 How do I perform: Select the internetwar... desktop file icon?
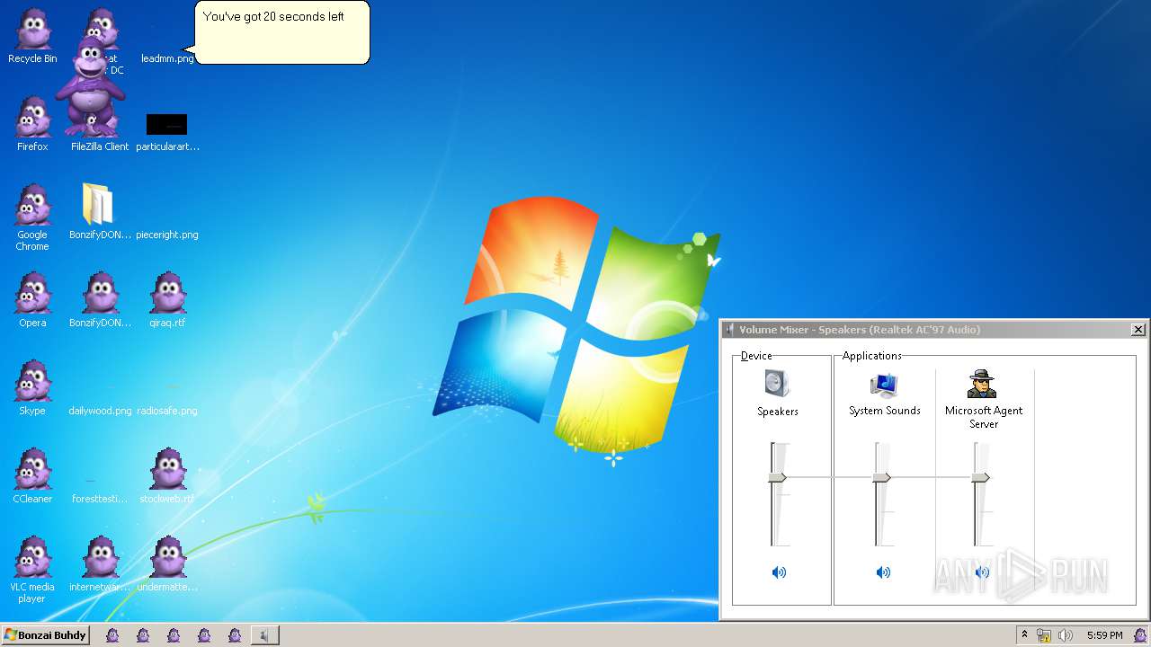pyautogui.click(x=100, y=558)
